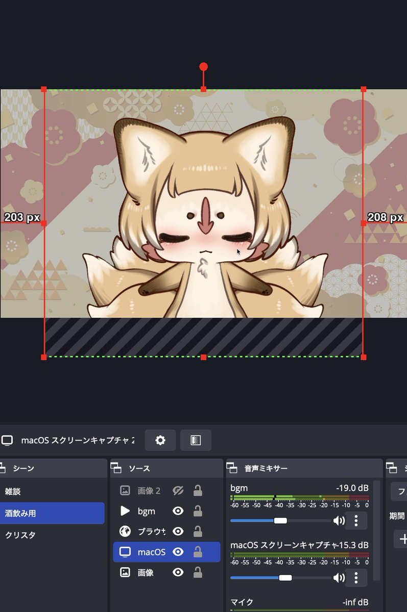Lock the bgm source
Viewport: 407px width, 612px height.
[x=198, y=511]
